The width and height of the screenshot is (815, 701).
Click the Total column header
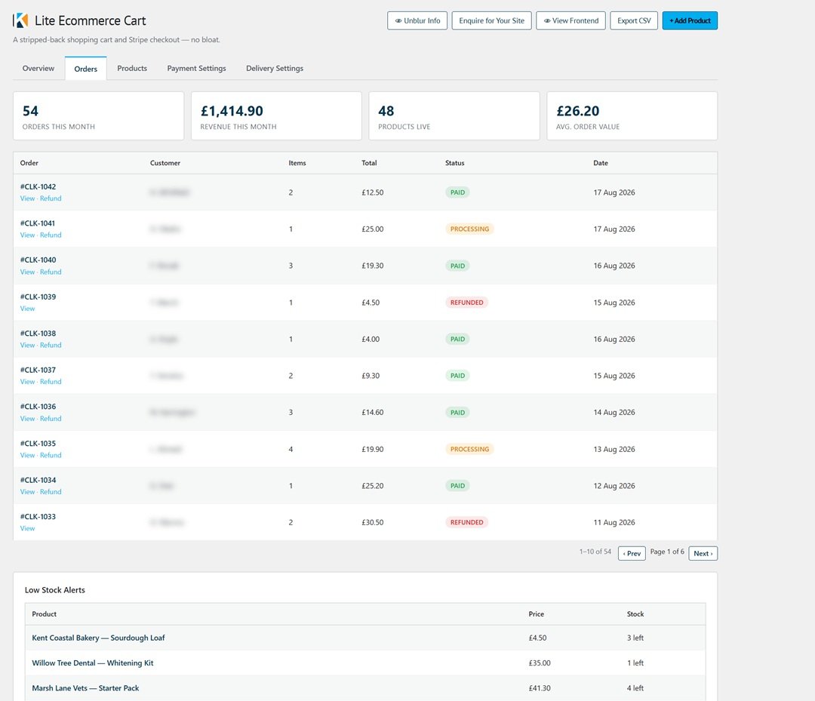click(369, 163)
